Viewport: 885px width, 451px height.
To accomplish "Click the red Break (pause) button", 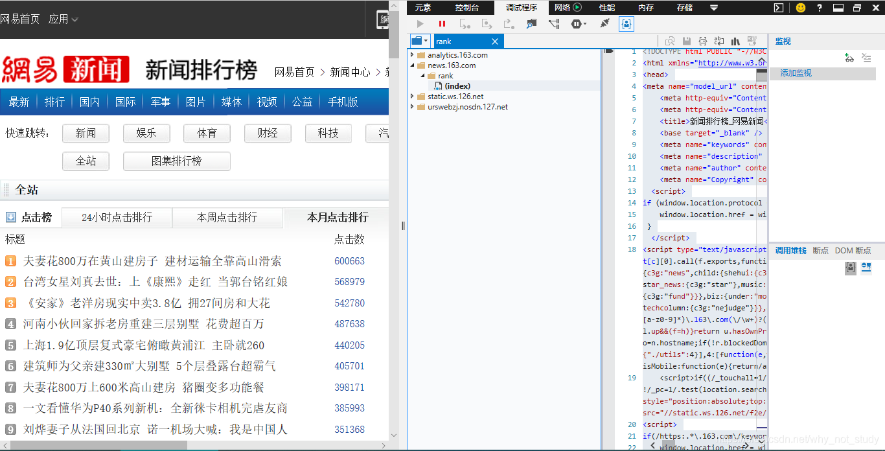I will pyautogui.click(x=442, y=24).
